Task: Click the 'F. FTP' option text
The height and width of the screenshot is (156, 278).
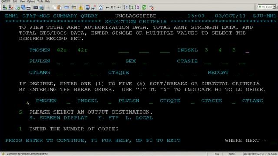Action: (x=108, y=118)
